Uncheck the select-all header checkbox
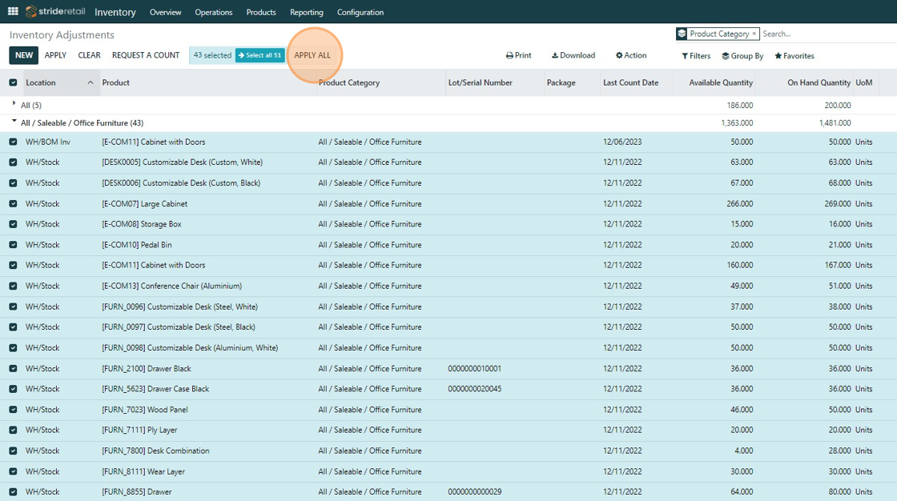This screenshot has width=897, height=501. 13,82
